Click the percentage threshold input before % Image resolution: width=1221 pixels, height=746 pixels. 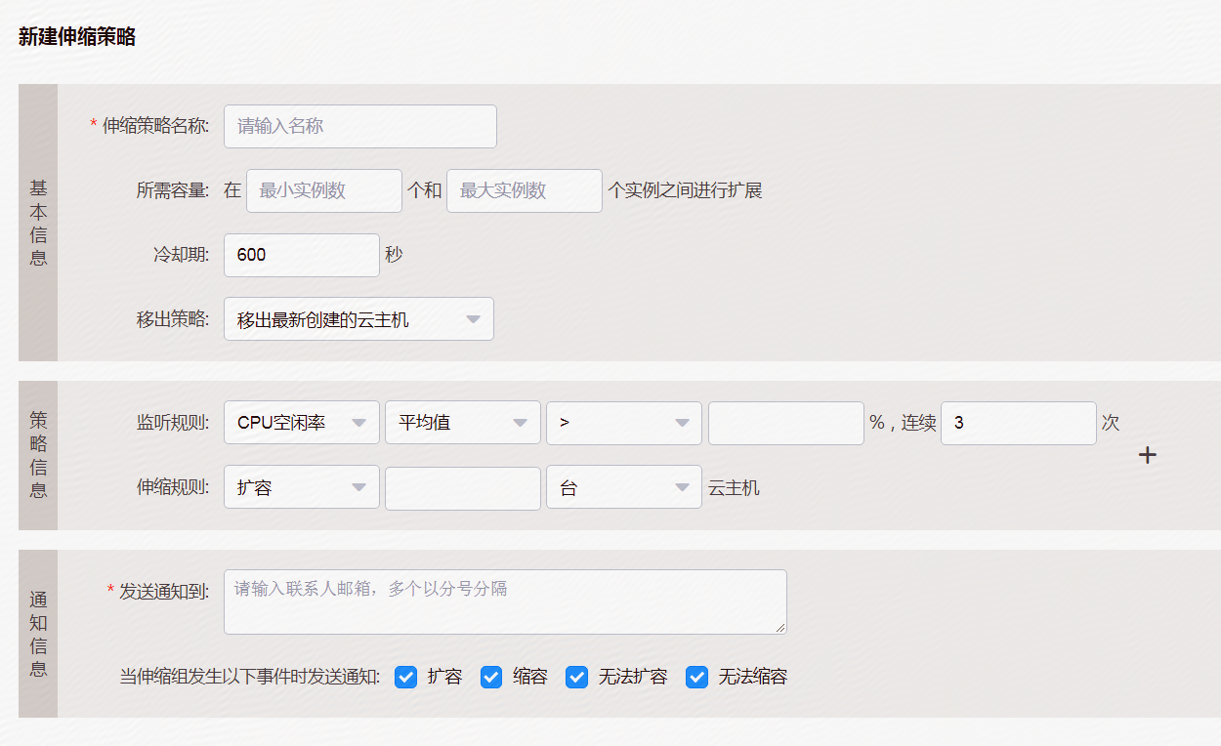[785, 422]
